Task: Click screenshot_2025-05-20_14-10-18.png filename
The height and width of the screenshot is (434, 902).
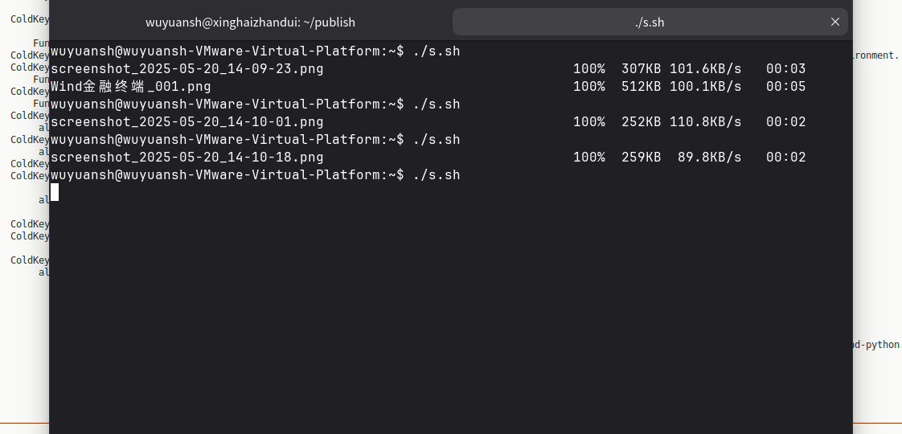Action: (187, 158)
